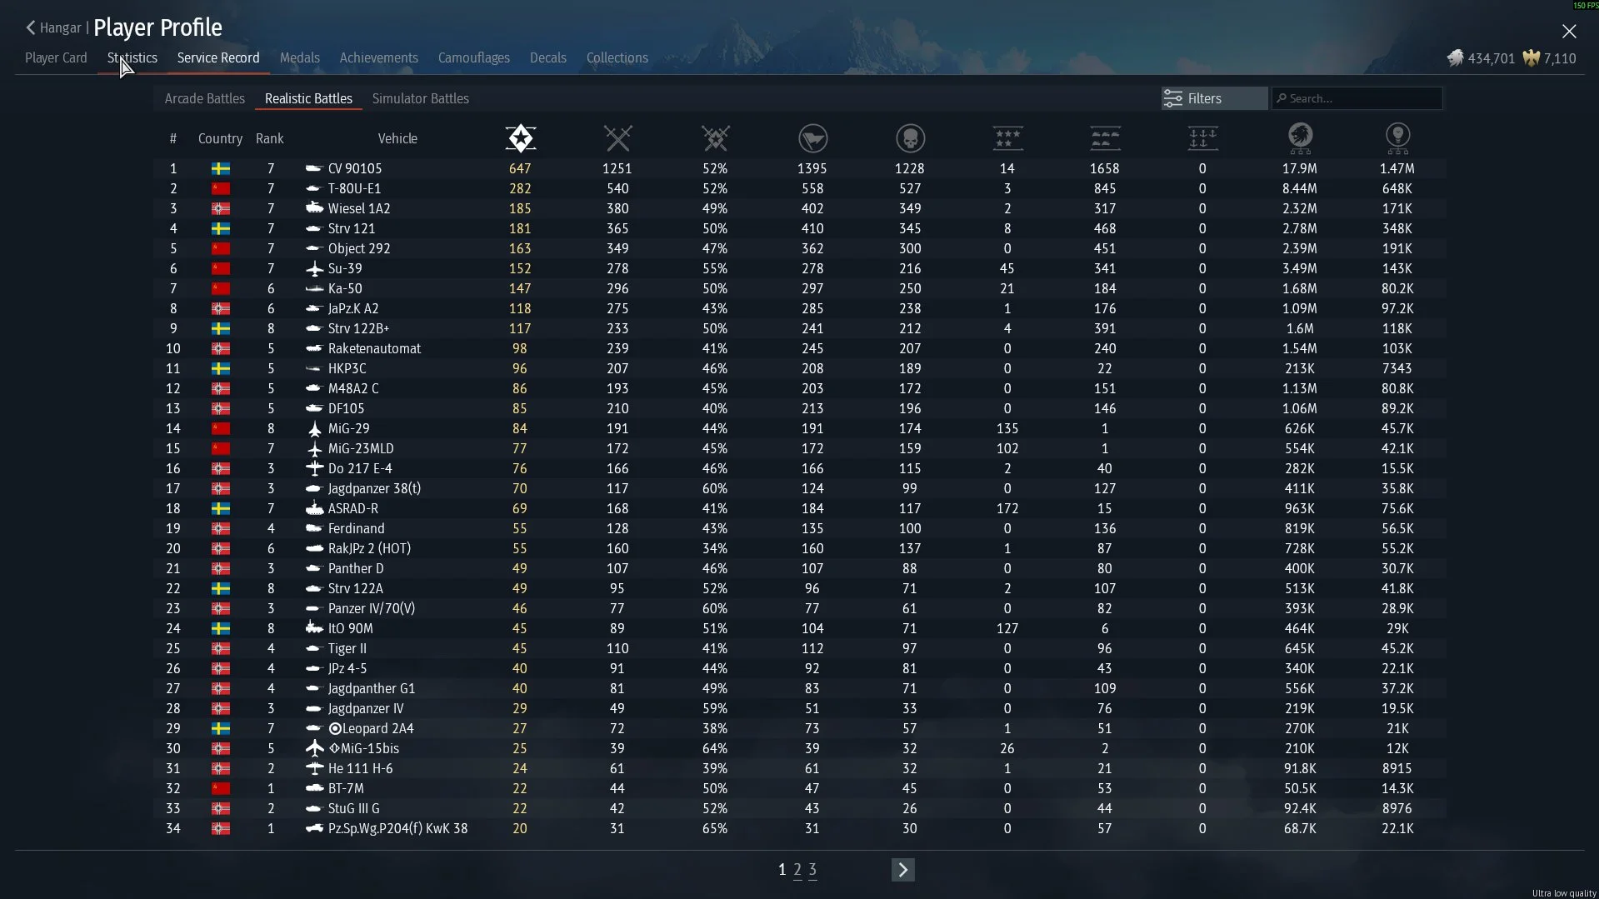Open the Achievements tab
This screenshot has height=899, width=1599.
coord(378,57)
